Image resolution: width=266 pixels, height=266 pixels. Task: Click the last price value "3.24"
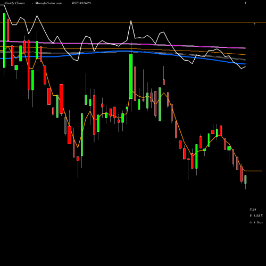coord(253,210)
